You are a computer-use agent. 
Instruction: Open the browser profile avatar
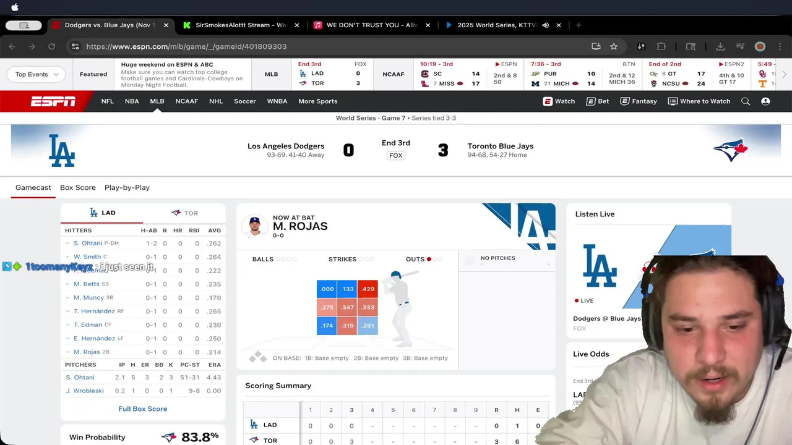[x=760, y=46]
